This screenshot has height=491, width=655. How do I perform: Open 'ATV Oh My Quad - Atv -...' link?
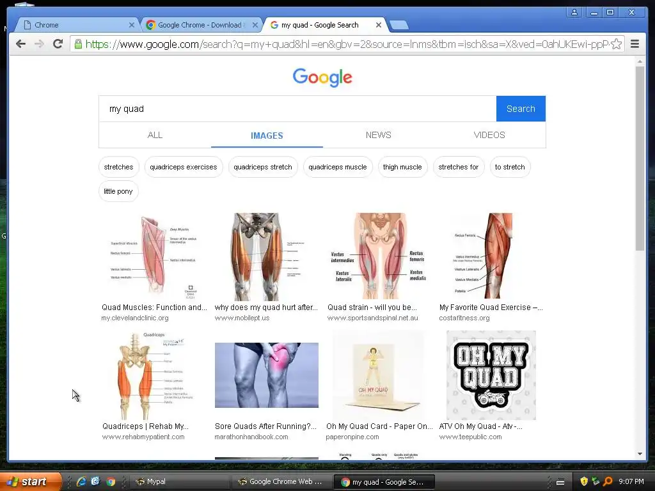coord(481,426)
